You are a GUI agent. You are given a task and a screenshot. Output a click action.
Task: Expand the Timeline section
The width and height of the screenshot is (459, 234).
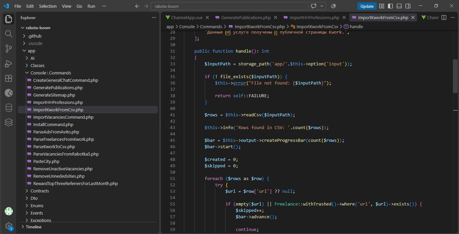87,227
